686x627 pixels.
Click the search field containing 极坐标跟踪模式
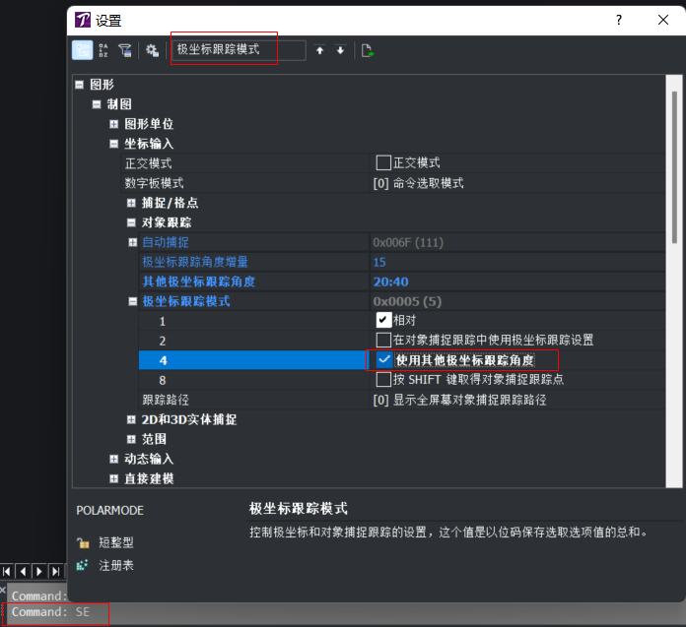(237, 49)
